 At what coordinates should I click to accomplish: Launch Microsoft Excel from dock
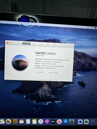[x=86, y=122]
